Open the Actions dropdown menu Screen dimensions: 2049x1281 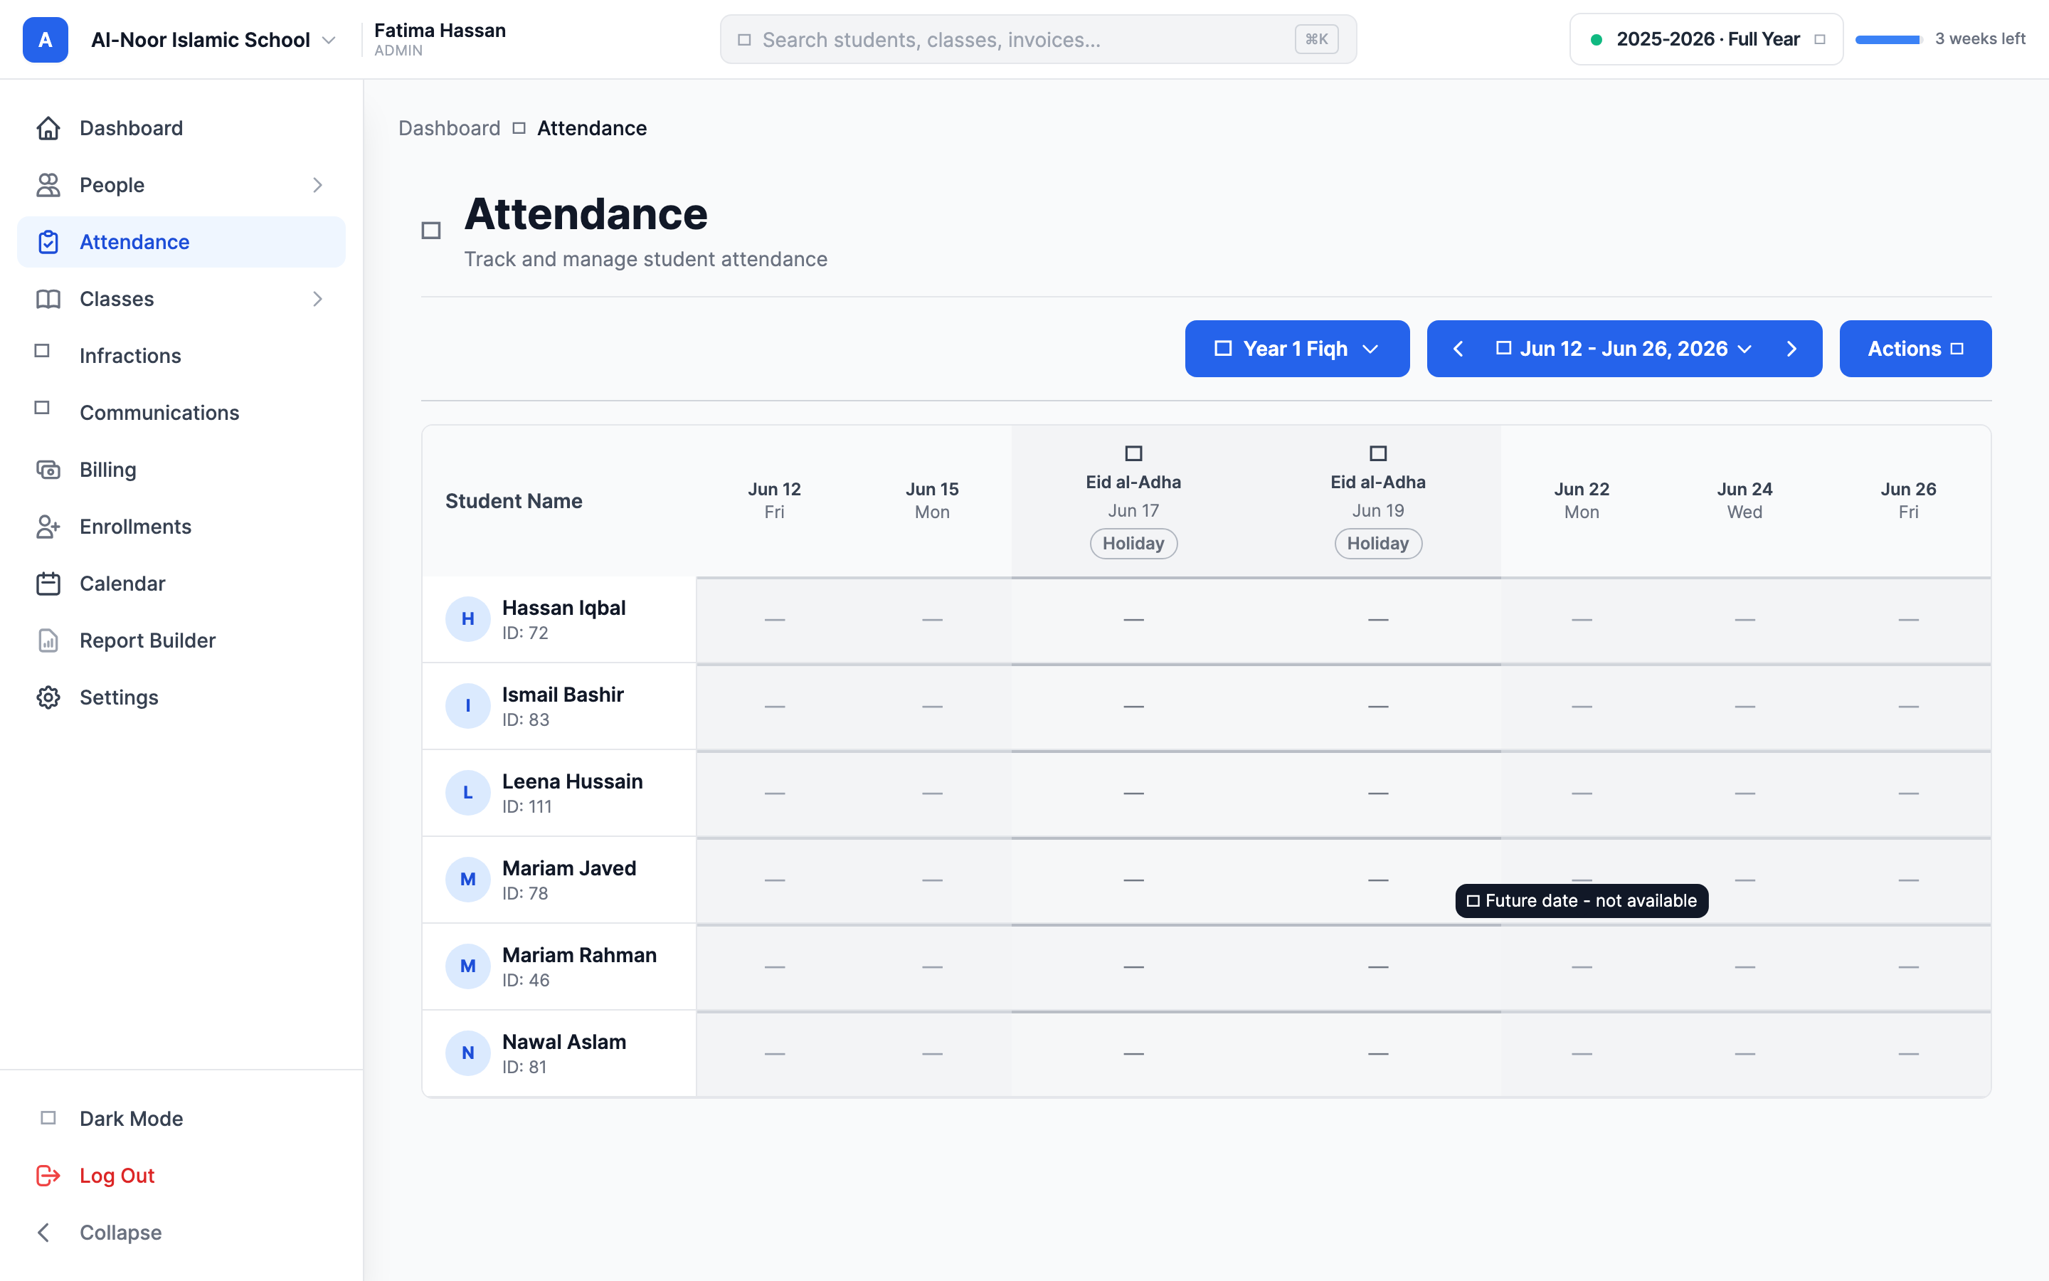pos(1915,349)
